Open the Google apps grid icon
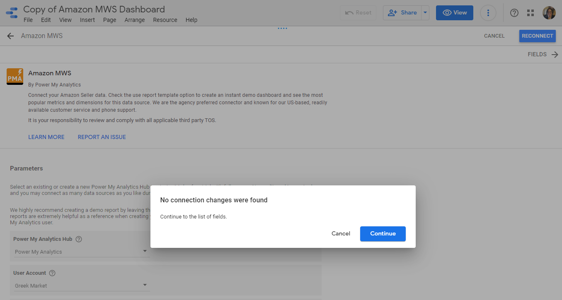The image size is (562, 300). point(531,13)
